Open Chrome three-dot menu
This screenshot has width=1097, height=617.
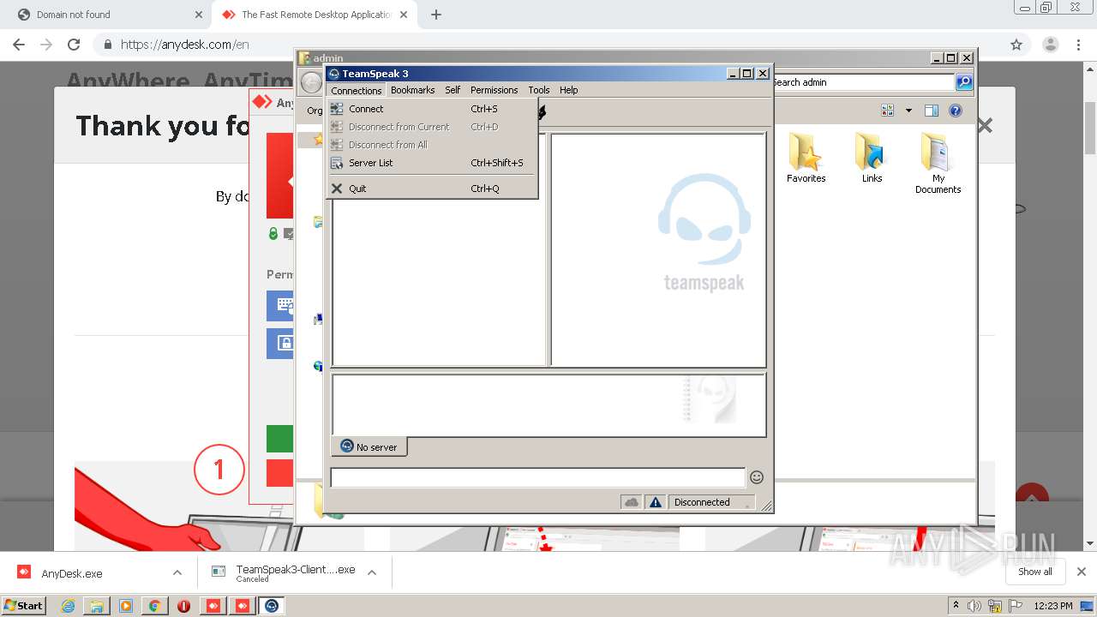1079,45
